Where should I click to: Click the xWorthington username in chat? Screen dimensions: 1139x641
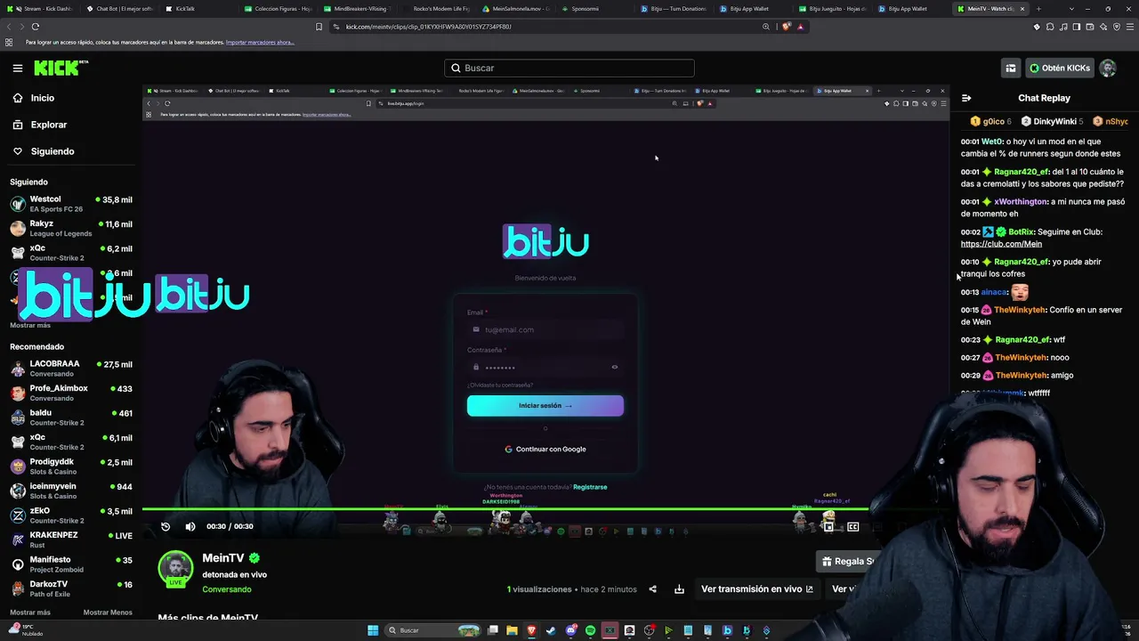[1022, 202]
